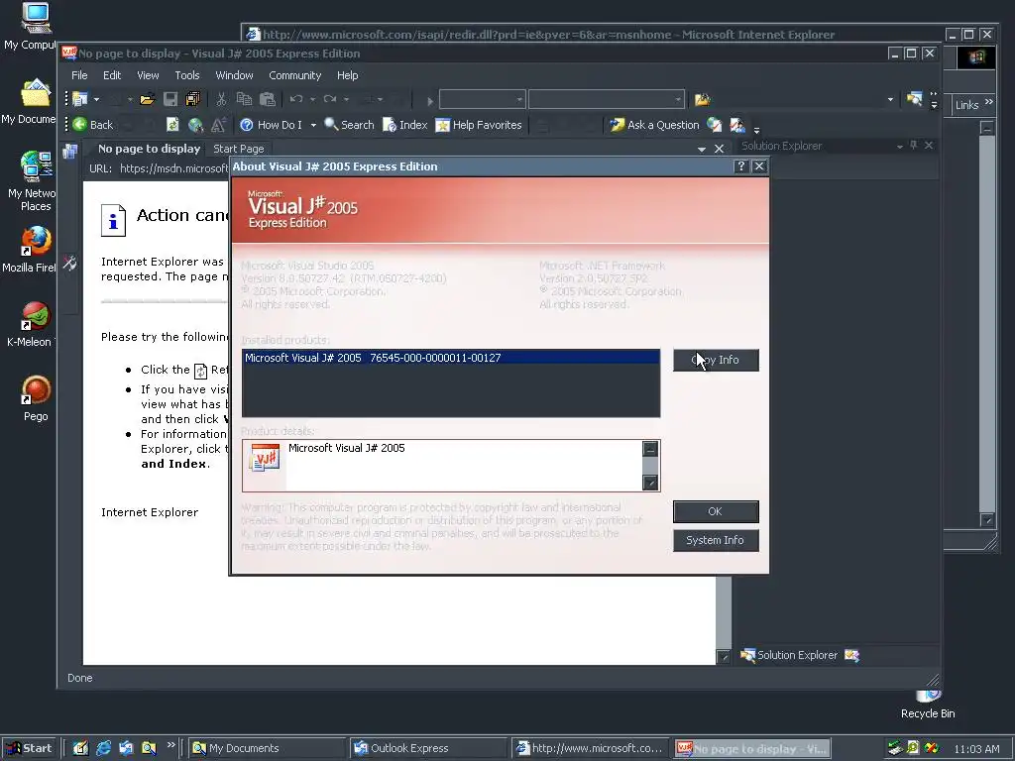Viewport: 1015px width, 761px height.
Task: Expand the How Do I dropdown arrow
Action: tap(313, 125)
